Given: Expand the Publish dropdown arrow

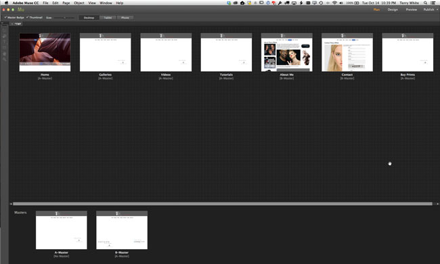Looking at the screenshot, I should 437,9.
